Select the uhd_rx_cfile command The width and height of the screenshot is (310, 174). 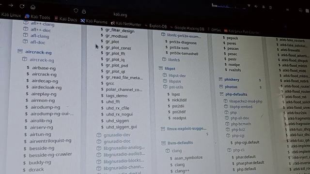point(117,108)
